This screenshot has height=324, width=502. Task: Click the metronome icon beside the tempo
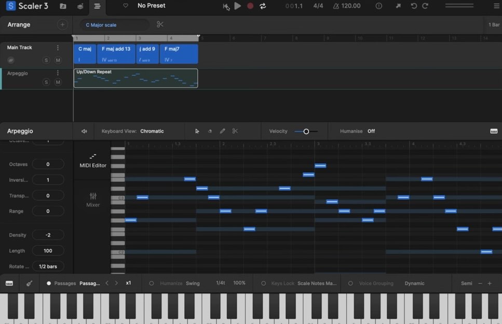(336, 6)
